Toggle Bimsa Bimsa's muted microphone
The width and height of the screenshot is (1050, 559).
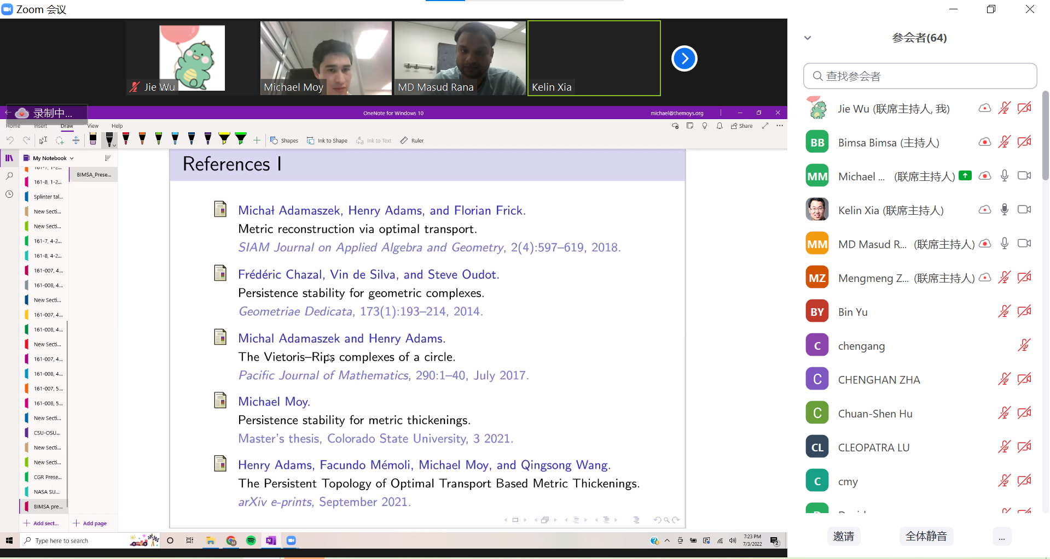(x=1005, y=142)
